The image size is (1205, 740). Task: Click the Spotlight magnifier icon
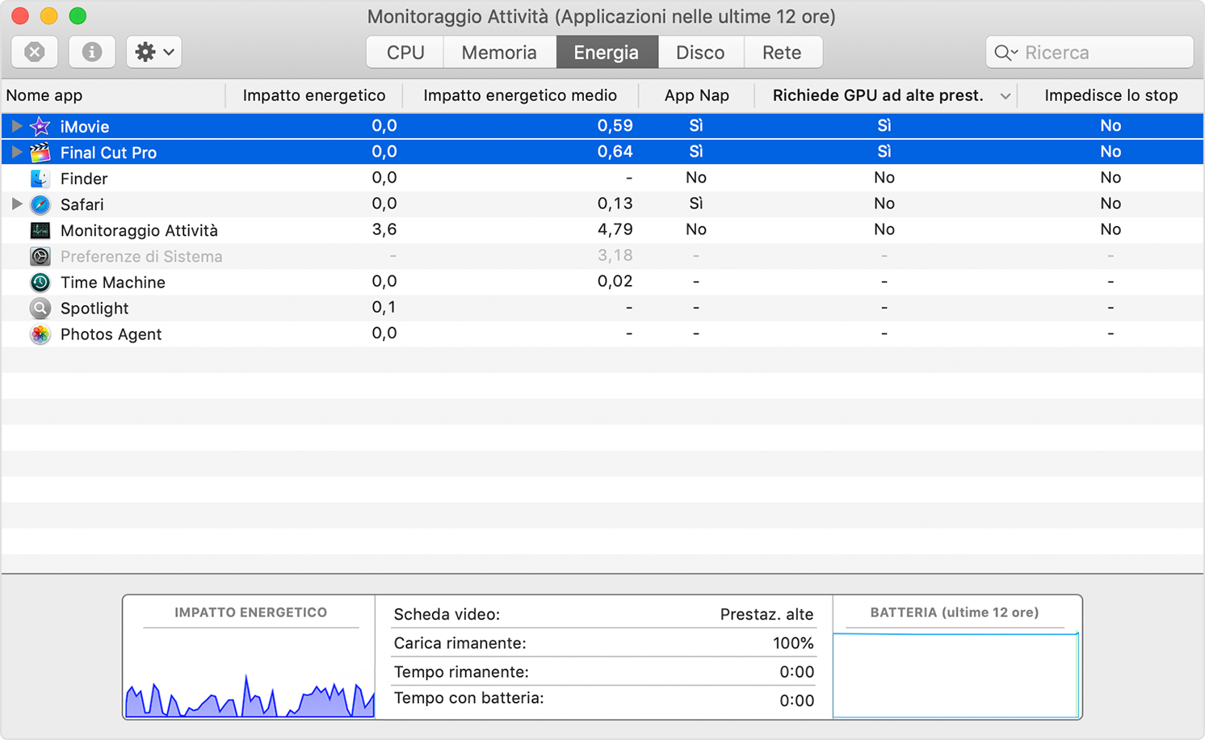tap(40, 308)
